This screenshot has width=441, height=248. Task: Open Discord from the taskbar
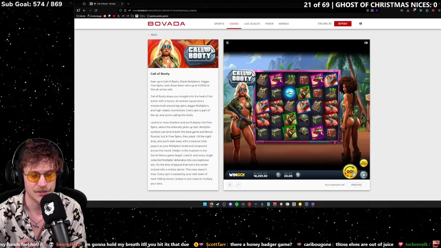point(230,204)
